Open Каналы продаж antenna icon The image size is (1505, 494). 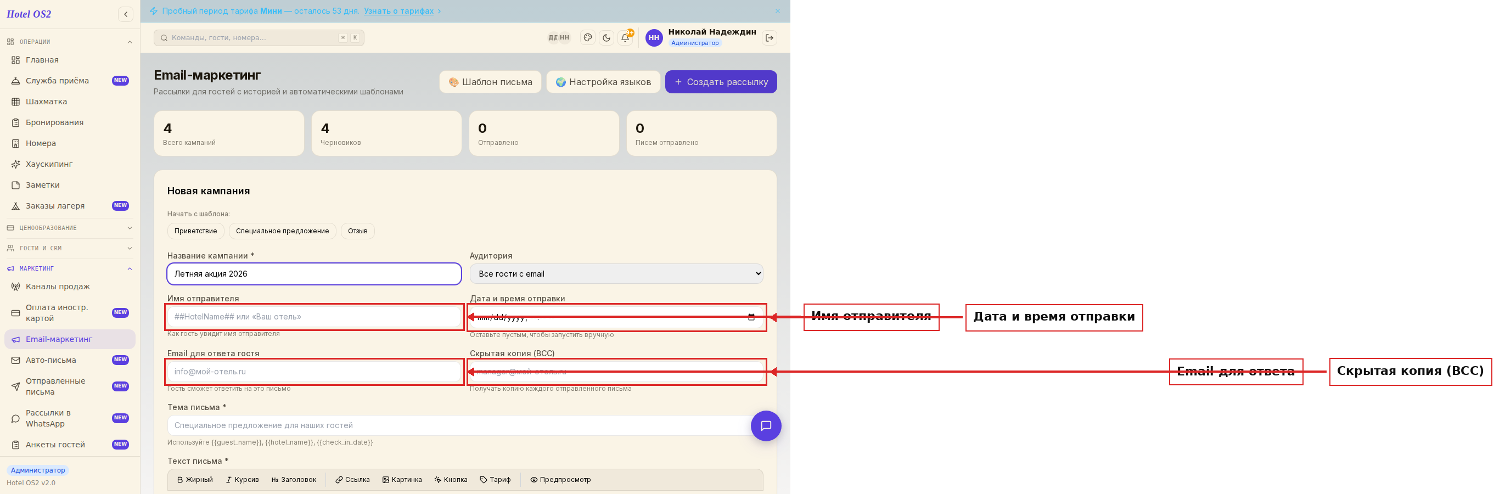pos(16,287)
